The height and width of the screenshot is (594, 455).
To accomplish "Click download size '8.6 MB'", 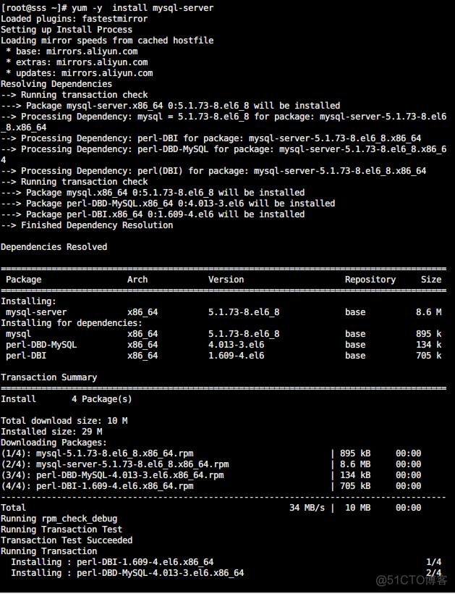I will click(355, 464).
